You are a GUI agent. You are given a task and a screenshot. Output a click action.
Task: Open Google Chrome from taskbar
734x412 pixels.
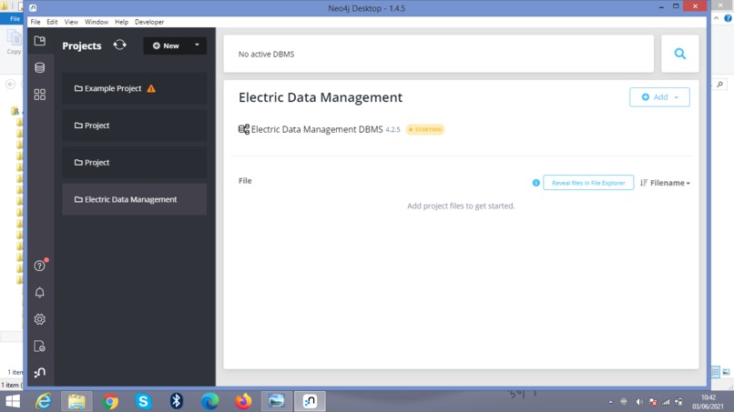point(110,401)
